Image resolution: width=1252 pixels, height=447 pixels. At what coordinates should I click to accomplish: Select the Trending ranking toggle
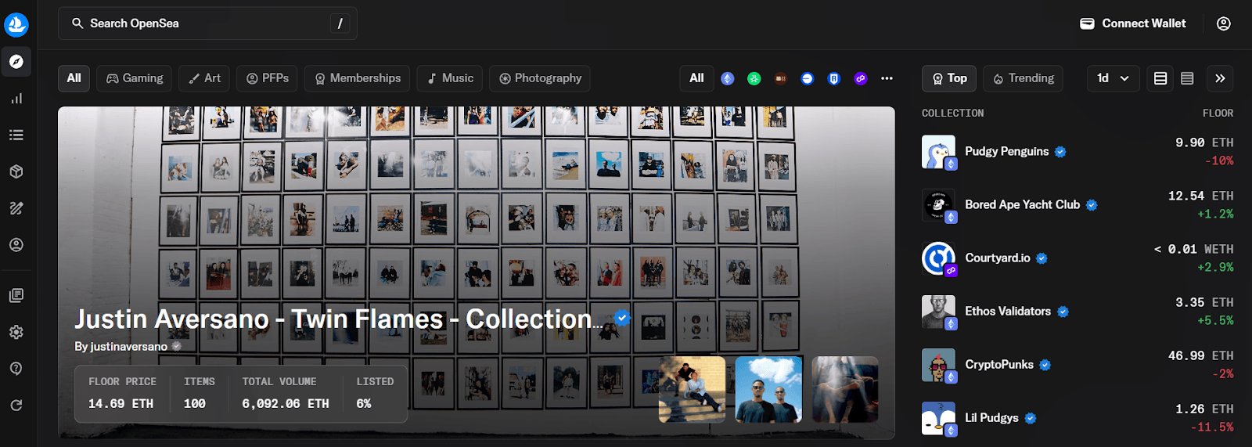tap(1023, 78)
